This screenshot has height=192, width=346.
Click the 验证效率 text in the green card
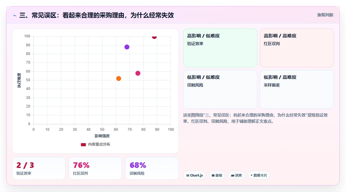(195, 44)
